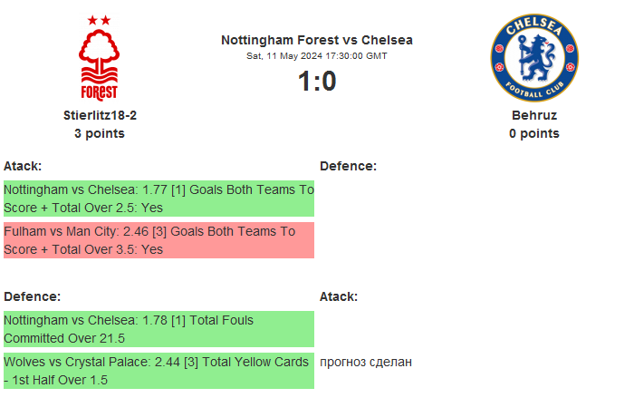Click the upper right Defence: heading
Viewport: 634px width, 417px height.
(x=348, y=166)
